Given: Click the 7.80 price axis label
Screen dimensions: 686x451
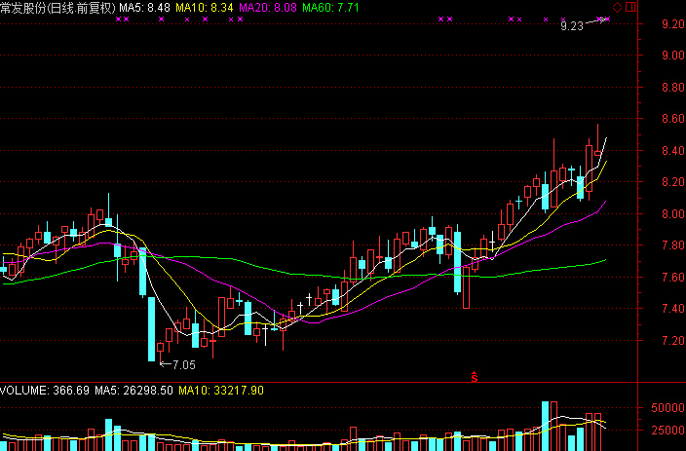Looking at the screenshot, I should pos(673,244).
